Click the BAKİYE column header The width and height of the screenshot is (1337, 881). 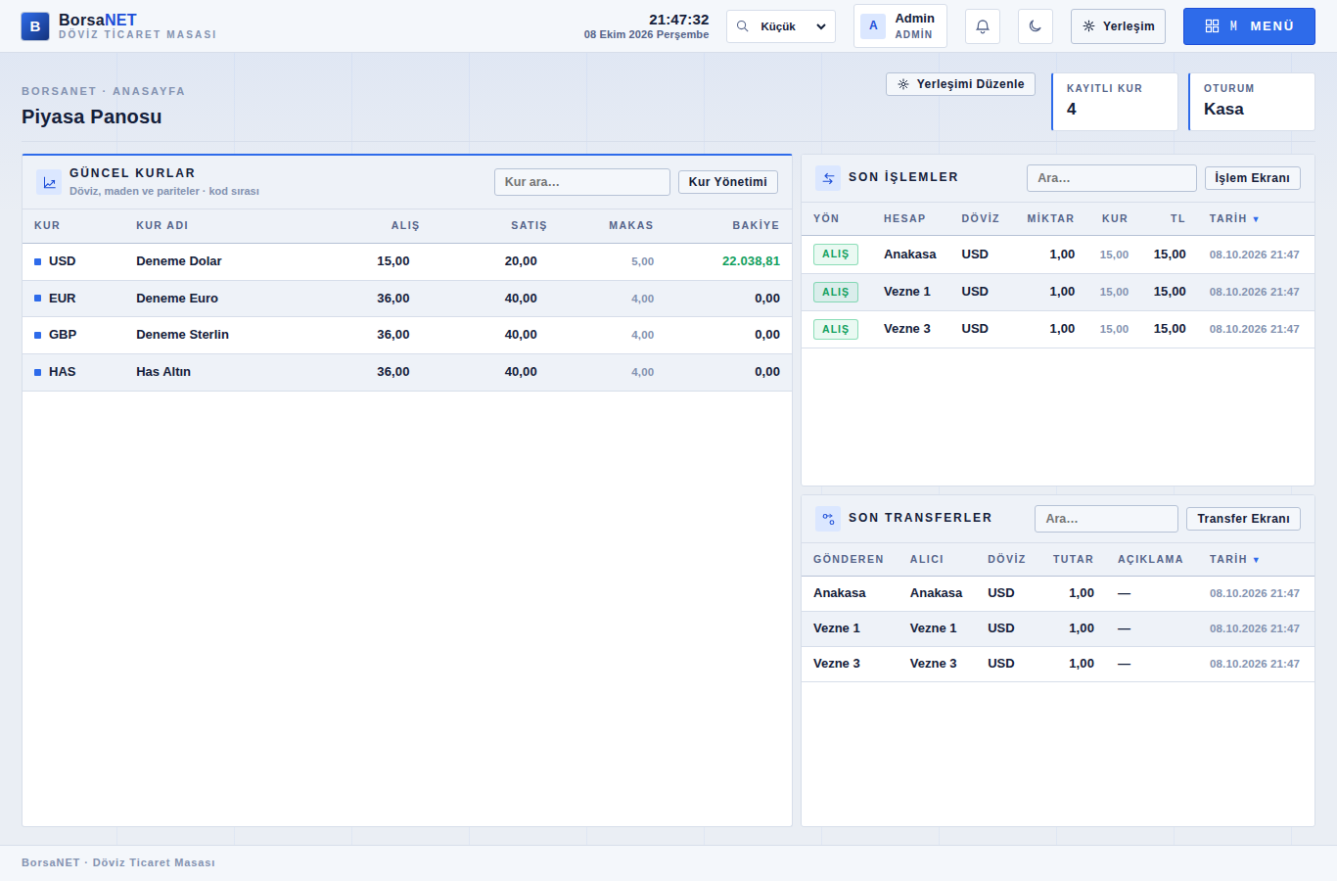[756, 225]
